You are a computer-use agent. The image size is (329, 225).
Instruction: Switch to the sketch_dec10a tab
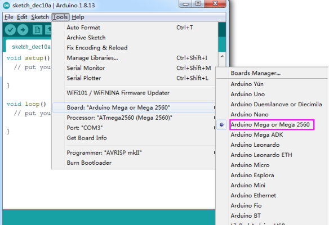(31, 47)
